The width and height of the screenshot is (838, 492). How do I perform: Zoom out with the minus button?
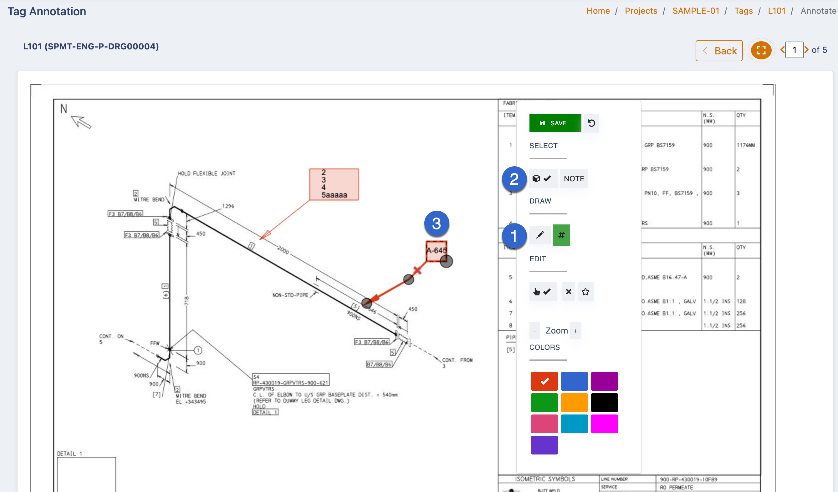tap(534, 331)
